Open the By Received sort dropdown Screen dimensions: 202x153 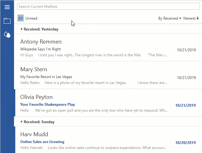170,18
